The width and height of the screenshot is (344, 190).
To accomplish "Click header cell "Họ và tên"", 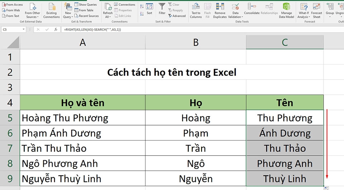I will (x=82, y=103).
